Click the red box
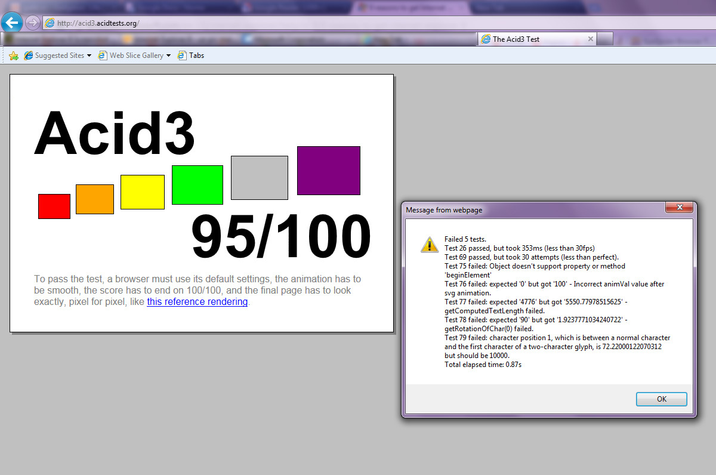 (54, 206)
